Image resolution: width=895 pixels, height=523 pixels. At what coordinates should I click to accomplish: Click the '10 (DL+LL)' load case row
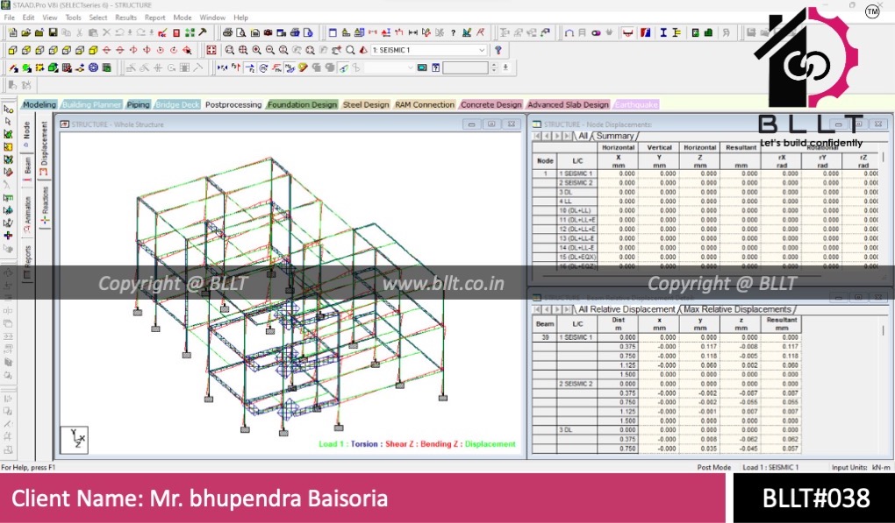tap(576, 211)
